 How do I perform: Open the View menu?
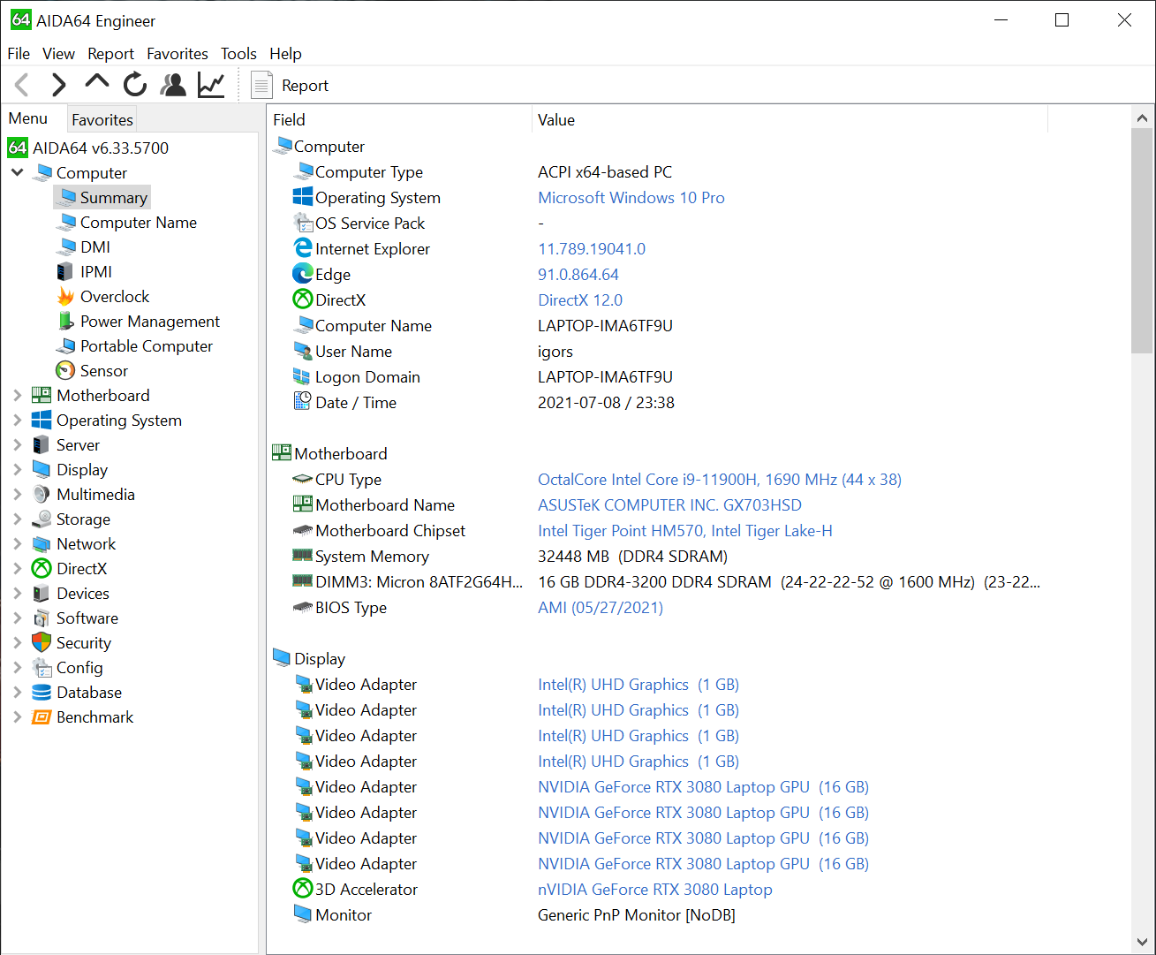(58, 54)
